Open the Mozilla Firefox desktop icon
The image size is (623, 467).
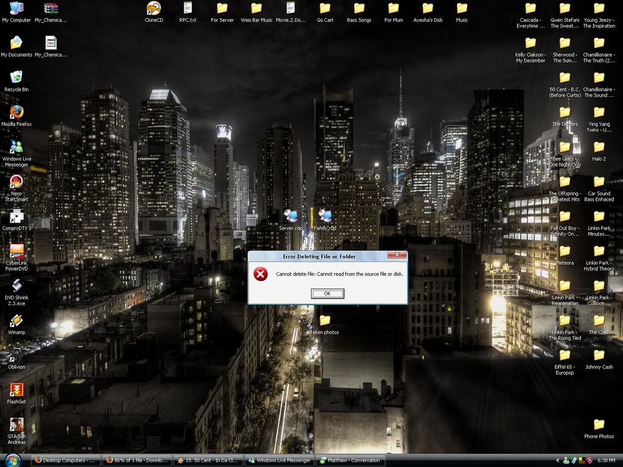(16, 112)
